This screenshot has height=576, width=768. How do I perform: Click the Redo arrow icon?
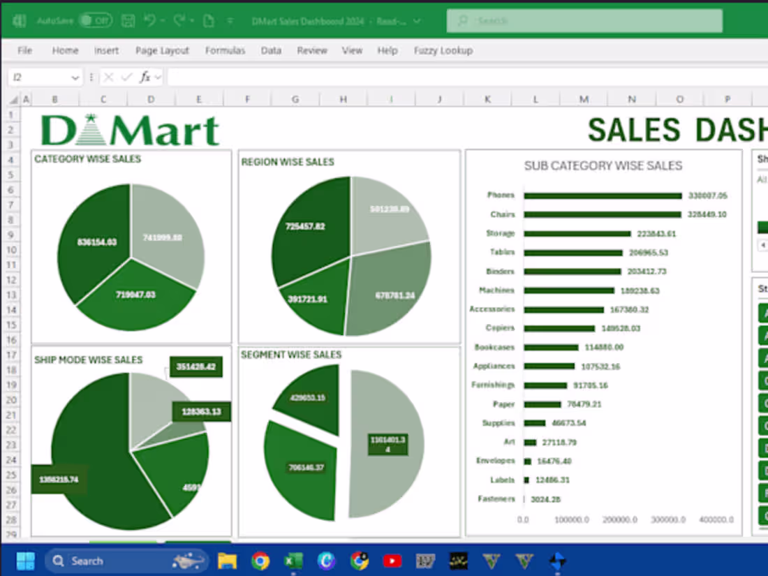pyautogui.click(x=179, y=20)
